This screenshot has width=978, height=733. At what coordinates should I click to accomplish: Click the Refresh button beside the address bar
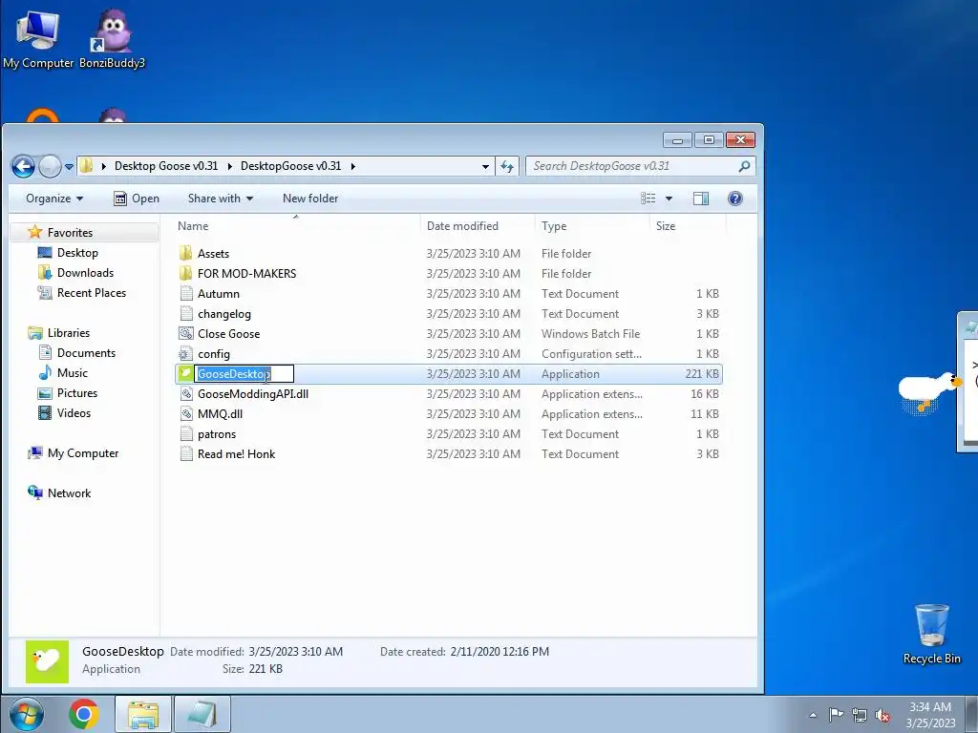pos(507,166)
